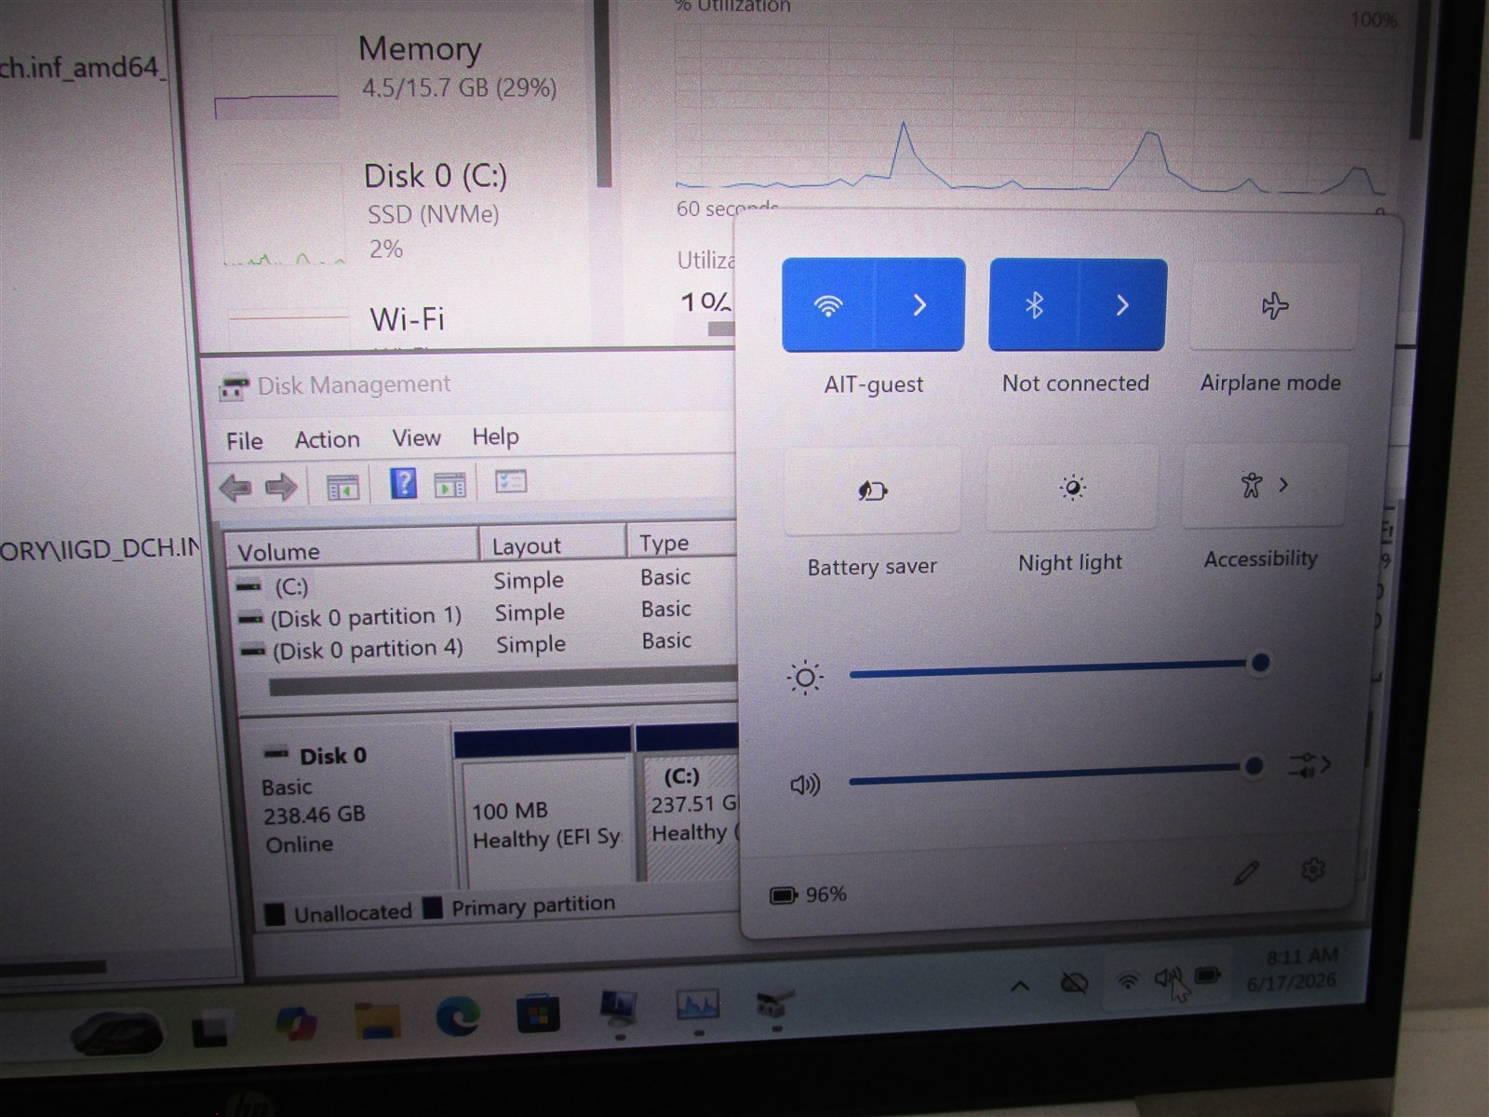Viewport: 1489px width, 1117px height.
Task: Expand Bluetooth devices chevron
Action: coord(1122,304)
